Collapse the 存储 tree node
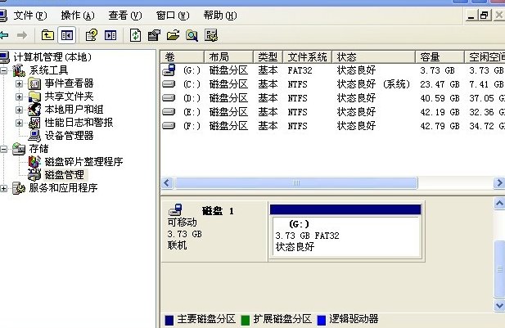505x328 pixels. click(4, 149)
